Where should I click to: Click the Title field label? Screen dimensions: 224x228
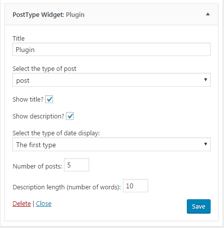[x=18, y=38]
